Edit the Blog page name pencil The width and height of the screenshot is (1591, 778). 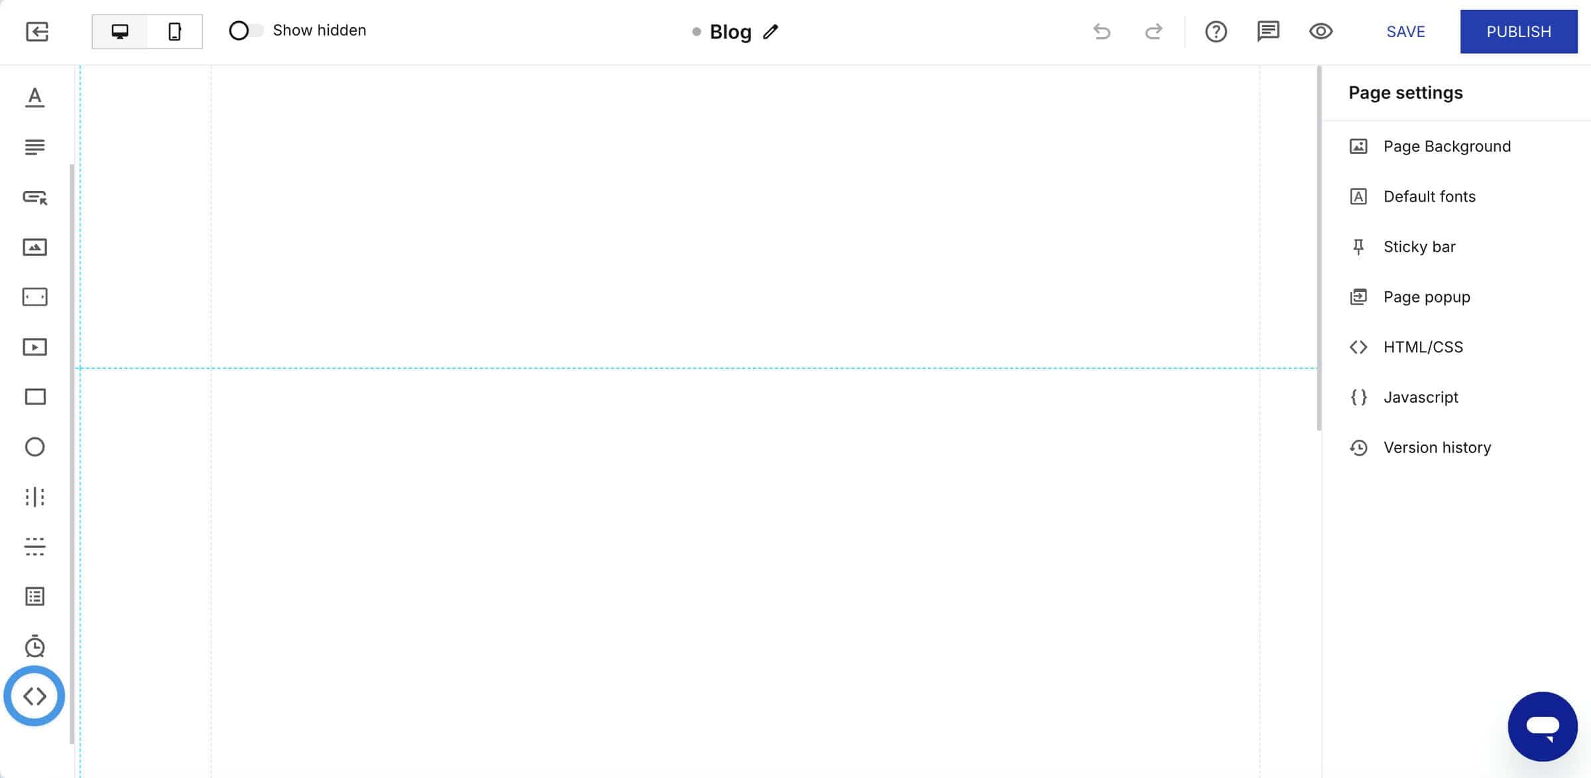pos(770,32)
